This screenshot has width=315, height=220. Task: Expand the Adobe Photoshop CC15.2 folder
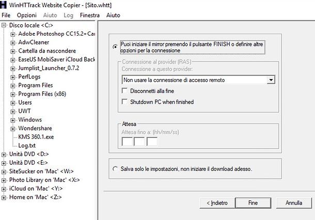(13, 34)
